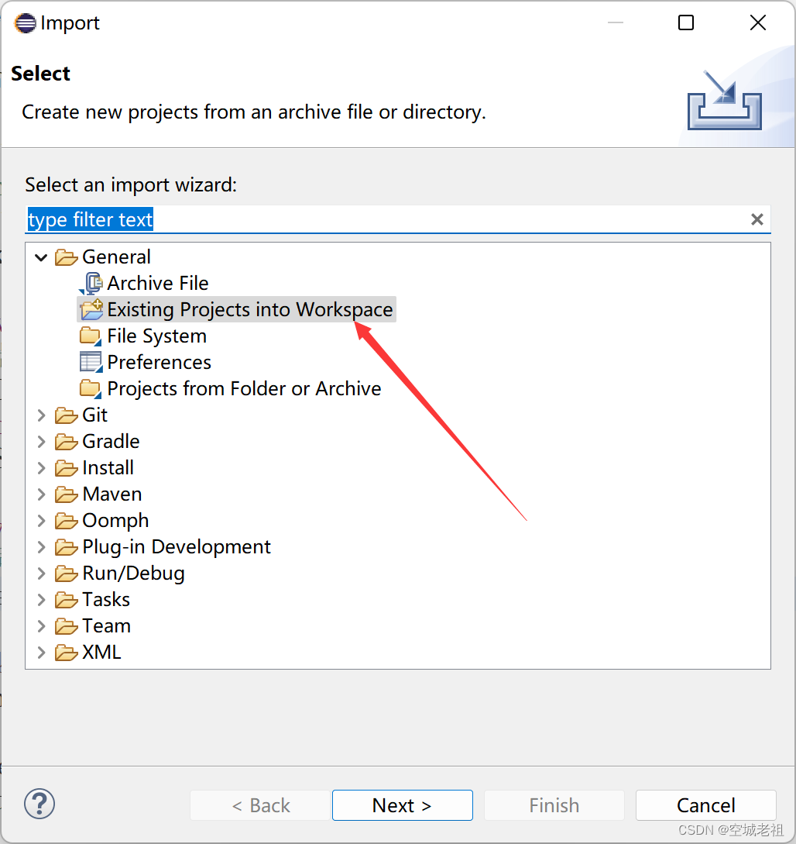Cancel the import wizard

tap(705, 805)
